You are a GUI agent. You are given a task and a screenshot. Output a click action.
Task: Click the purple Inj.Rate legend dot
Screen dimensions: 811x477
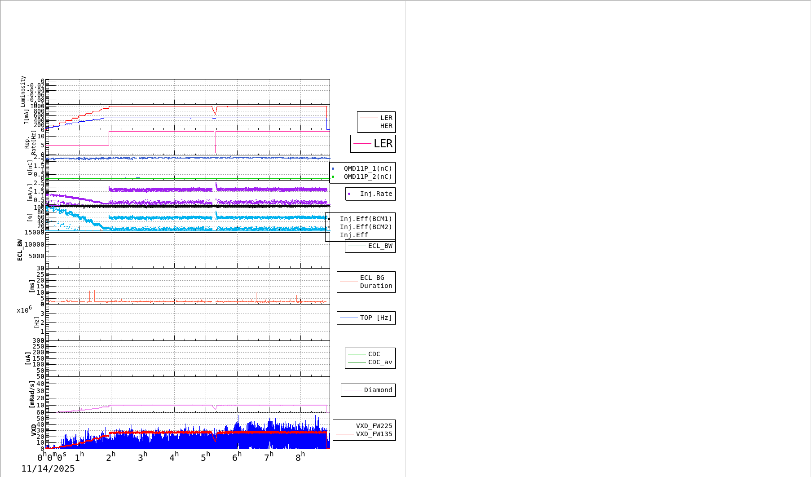coord(349,194)
